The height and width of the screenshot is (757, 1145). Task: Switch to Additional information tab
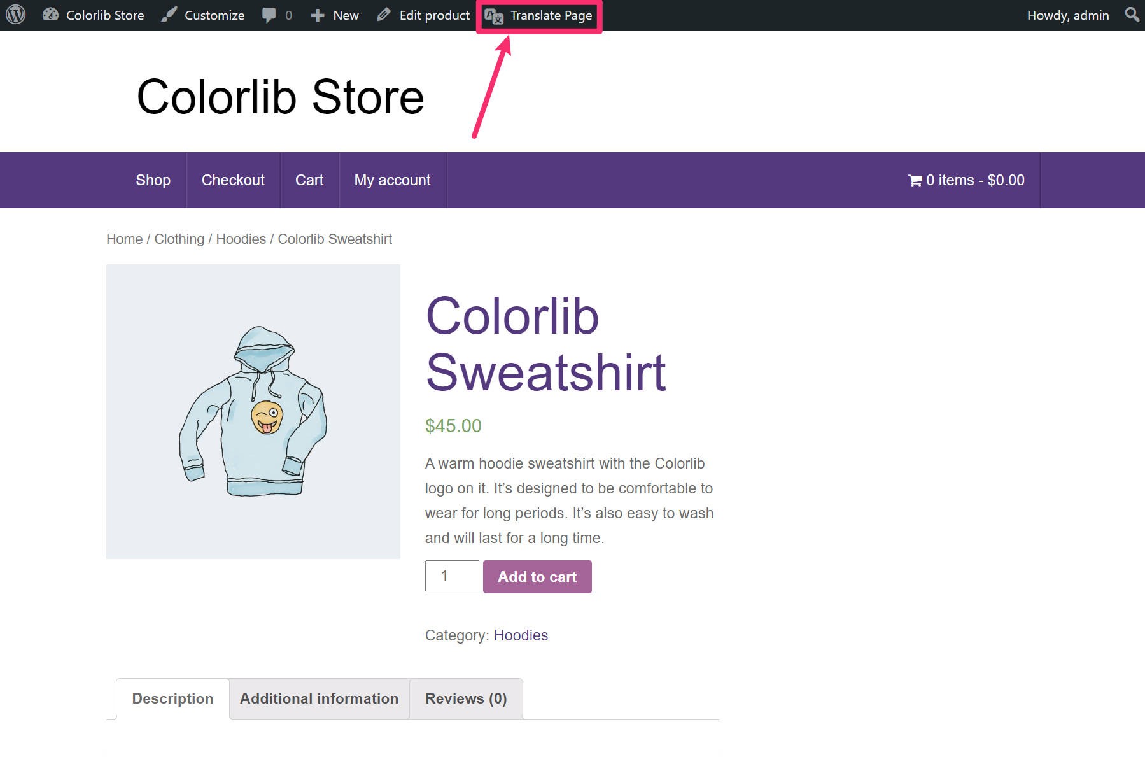pyautogui.click(x=320, y=698)
